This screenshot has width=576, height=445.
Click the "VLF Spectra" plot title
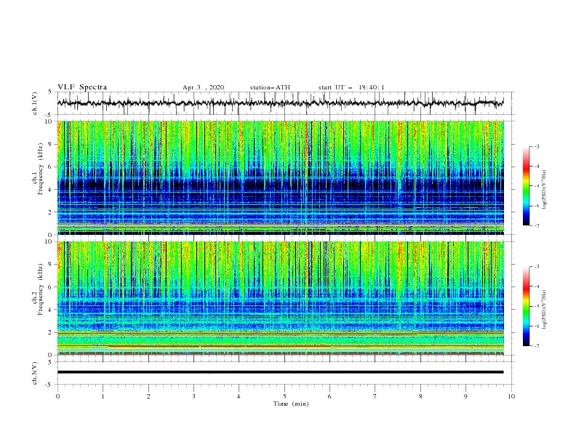click(82, 87)
